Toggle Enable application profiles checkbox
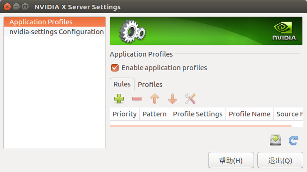 pyautogui.click(x=115, y=68)
